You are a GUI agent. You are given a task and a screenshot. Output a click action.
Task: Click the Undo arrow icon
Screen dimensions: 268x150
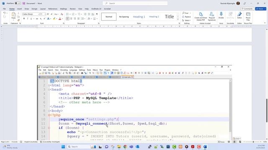(x=5, y=13)
